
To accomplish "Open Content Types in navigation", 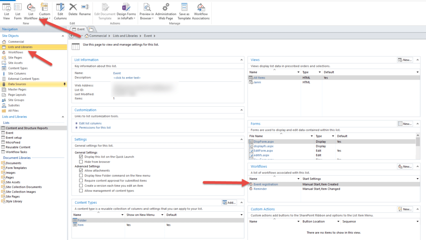I will (17, 68).
